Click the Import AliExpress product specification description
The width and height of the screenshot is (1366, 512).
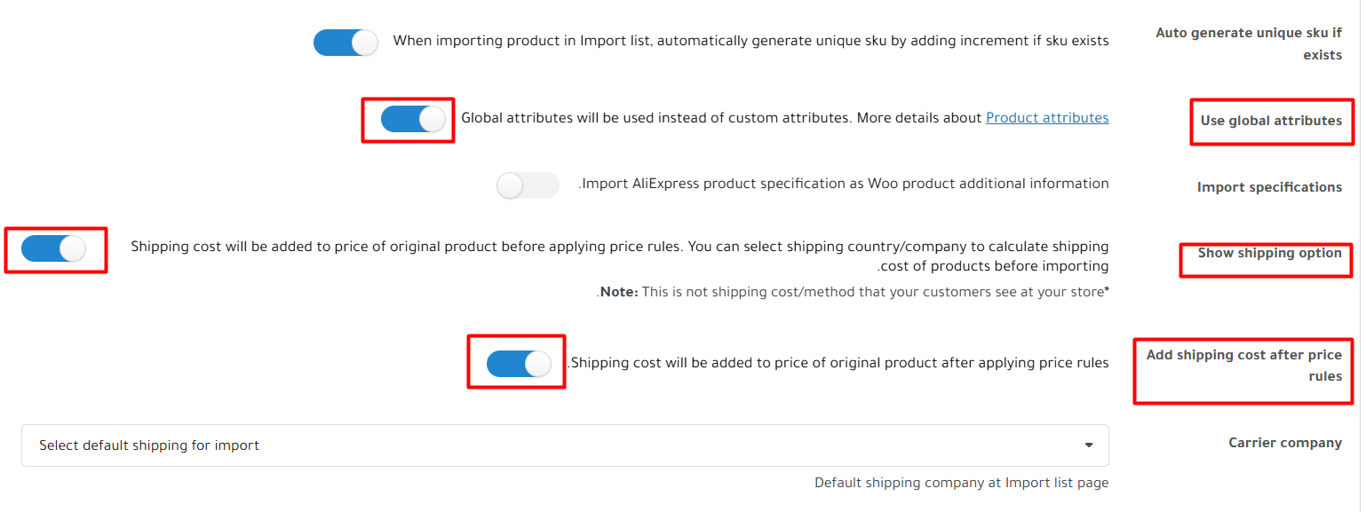844,185
